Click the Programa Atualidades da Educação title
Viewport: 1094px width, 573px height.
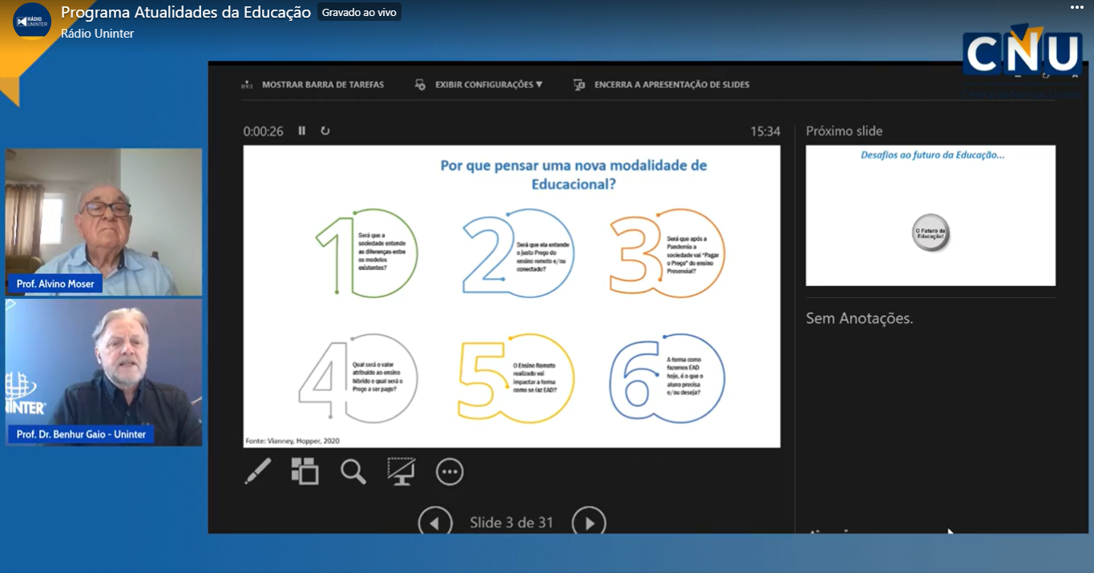186,13
